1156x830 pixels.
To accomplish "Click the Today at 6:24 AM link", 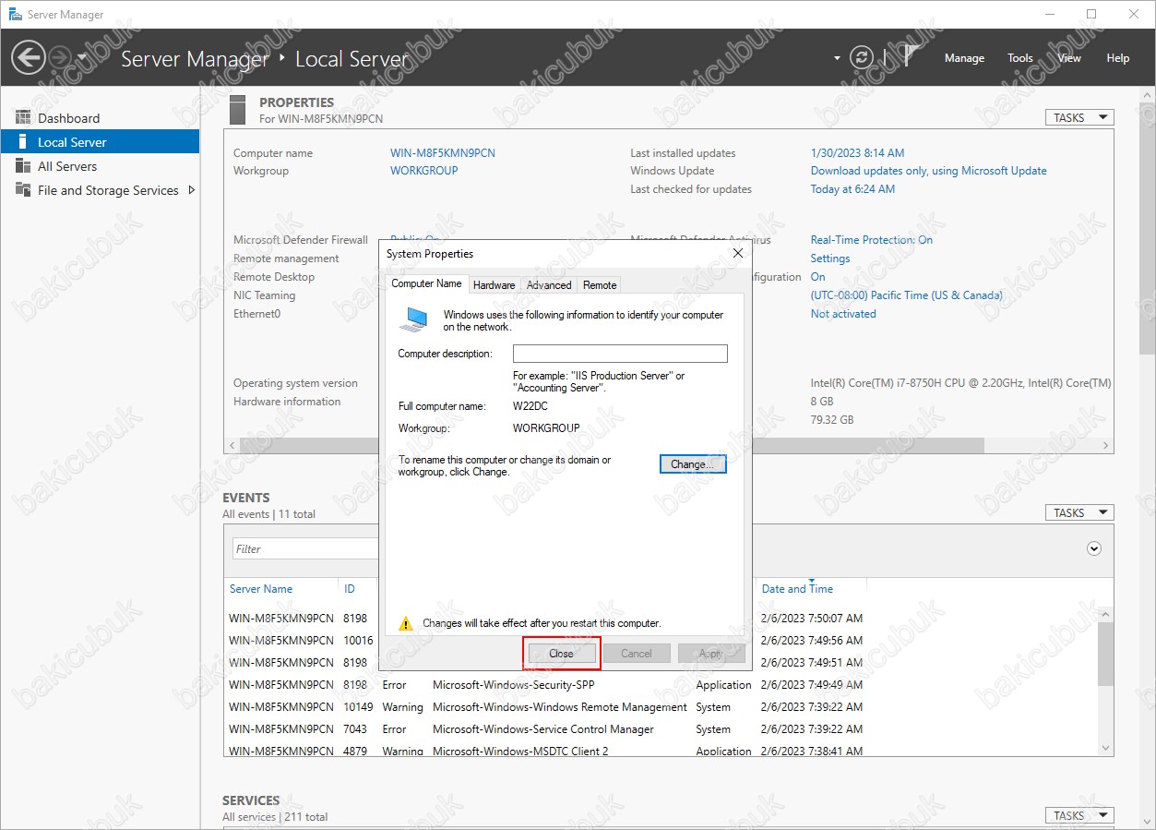I will click(x=852, y=189).
